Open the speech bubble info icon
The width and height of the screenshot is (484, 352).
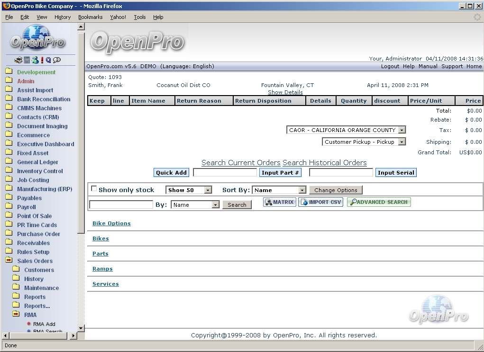click(57, 60)
